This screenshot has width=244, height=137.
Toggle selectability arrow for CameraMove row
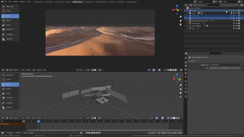pos(234,26)
